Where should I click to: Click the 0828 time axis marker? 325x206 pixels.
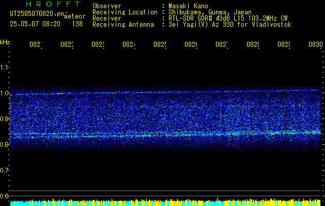[x=253, y=45]
